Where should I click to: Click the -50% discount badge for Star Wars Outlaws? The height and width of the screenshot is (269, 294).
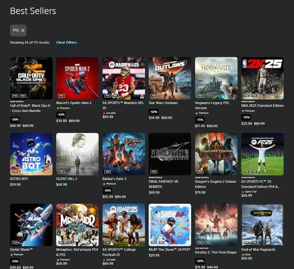pyautogui.click(x=154, y=112)
